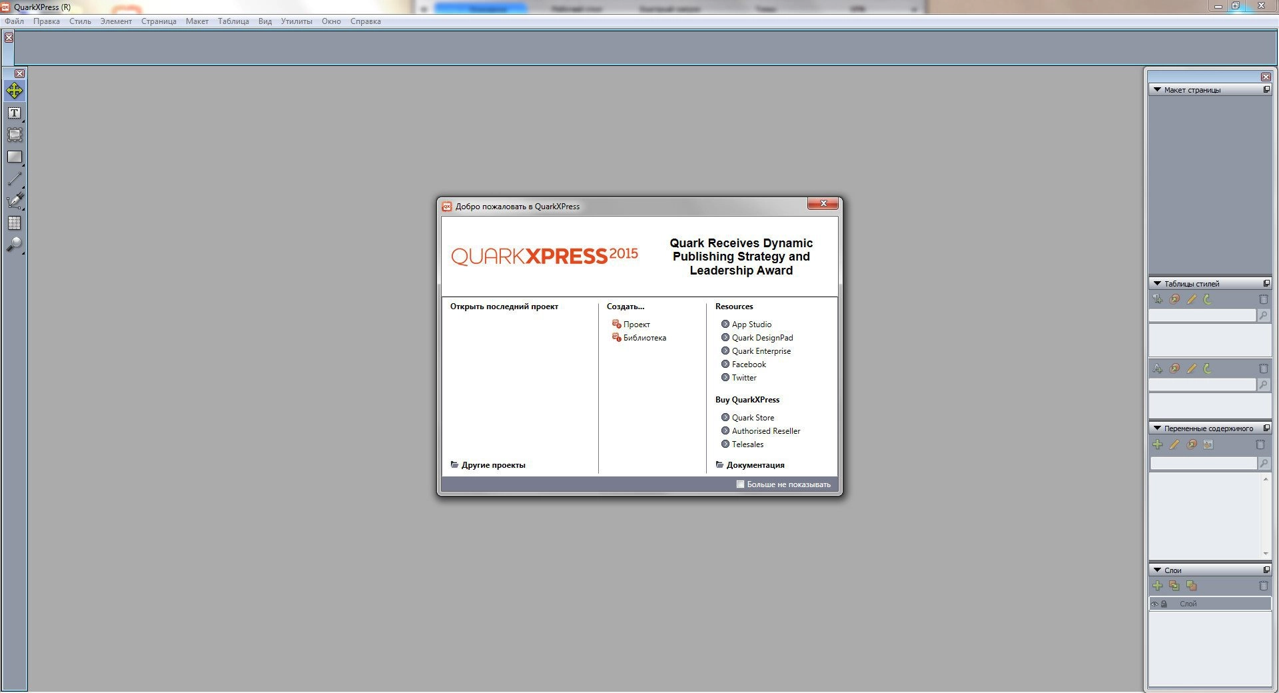Viewport: 1279px width, 693px height.
Task: Open Слои panel options menu icon
Action: (1266, 570)
